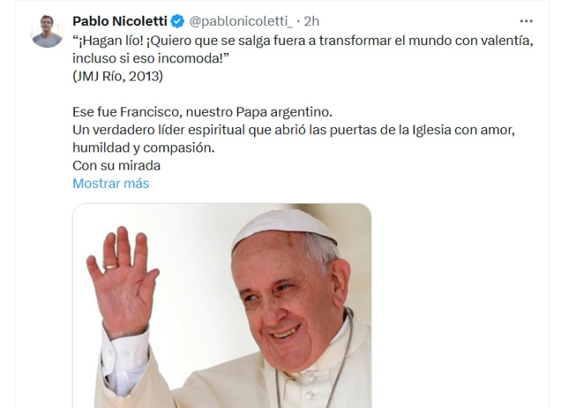Image resolution: width=576 pixels, height=408 pixels.
Task: Click the ¡Hagan lío! quote line
Action: pos(303,40)
